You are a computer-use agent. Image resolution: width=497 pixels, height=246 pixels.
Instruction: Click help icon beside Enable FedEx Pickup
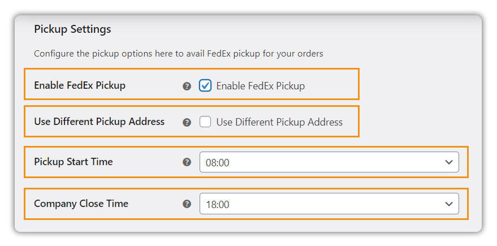[x=187, y=87]
